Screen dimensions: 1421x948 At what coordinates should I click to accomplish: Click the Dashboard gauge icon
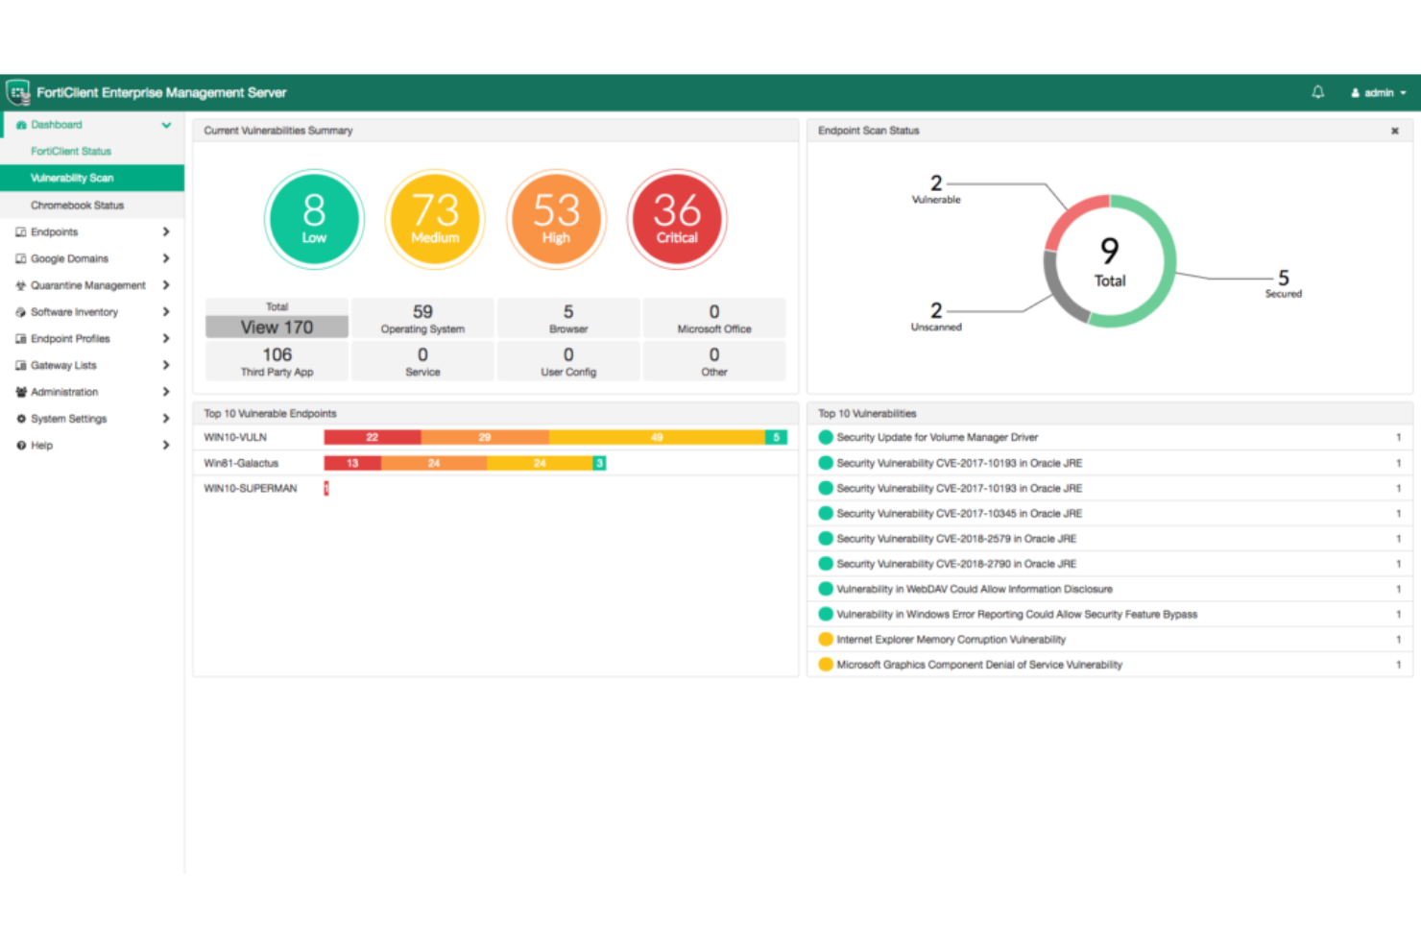21,125
